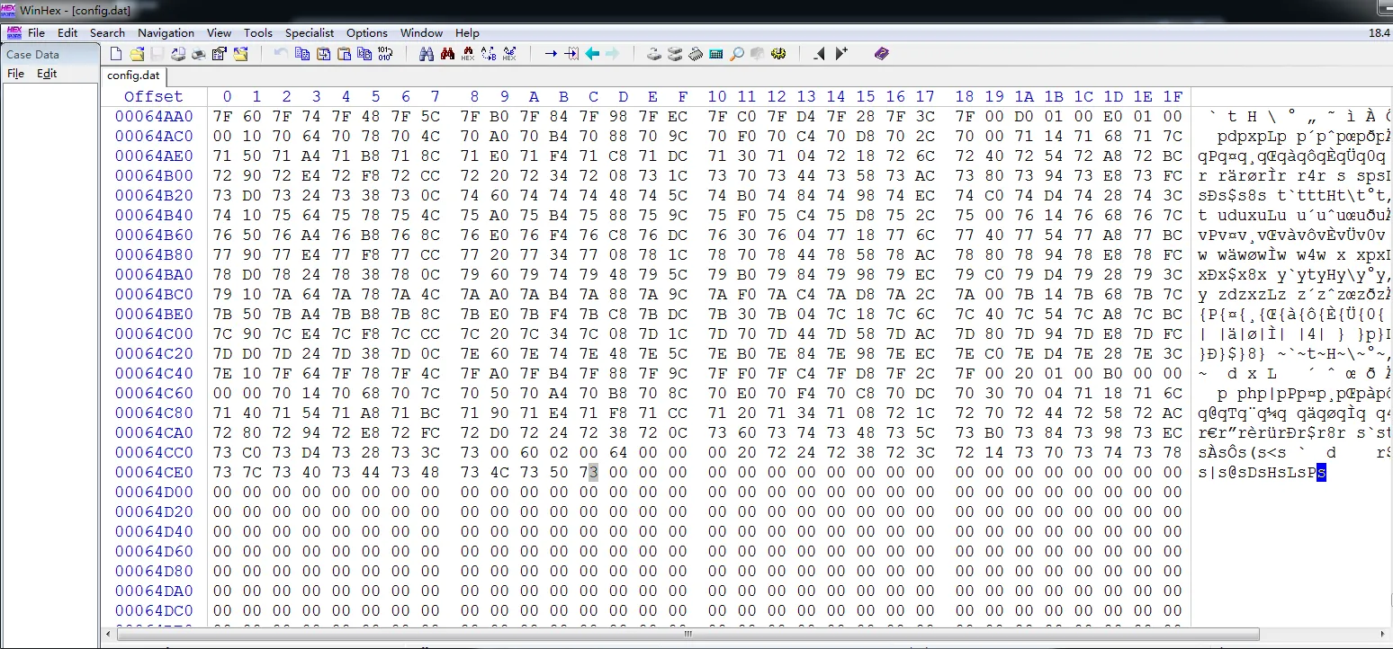Click the Back navigation arrow icon
1393x649 pixels.
(x=592, y=54)
